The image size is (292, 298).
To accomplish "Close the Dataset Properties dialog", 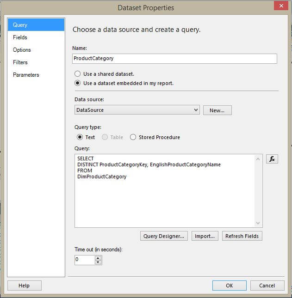I will tap(281, 6).
